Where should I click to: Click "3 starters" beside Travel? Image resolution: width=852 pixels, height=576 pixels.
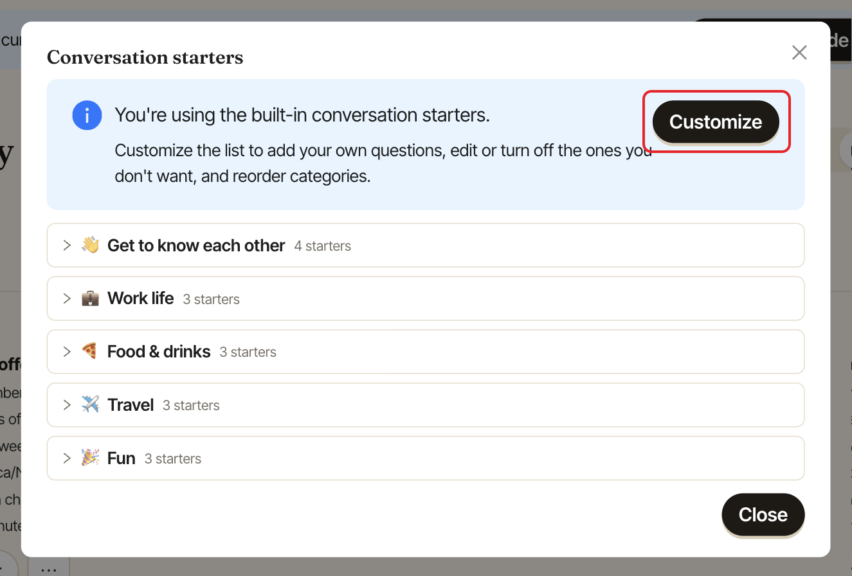[191, 406]
